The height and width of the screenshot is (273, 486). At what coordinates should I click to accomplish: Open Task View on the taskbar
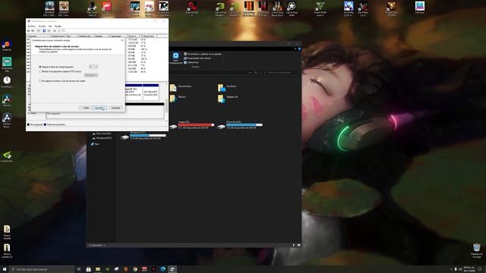[x=79, y=269]
